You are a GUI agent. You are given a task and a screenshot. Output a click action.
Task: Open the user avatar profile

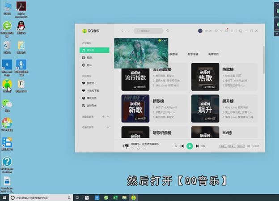pyautogui.click(x=200, y=31)
